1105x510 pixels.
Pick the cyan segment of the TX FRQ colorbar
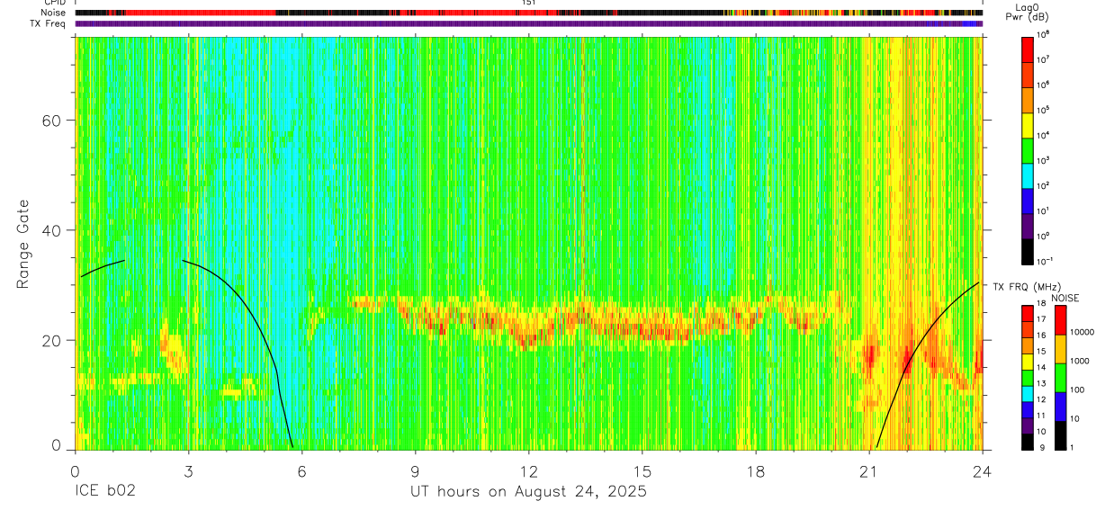(x=1027, y=394)
